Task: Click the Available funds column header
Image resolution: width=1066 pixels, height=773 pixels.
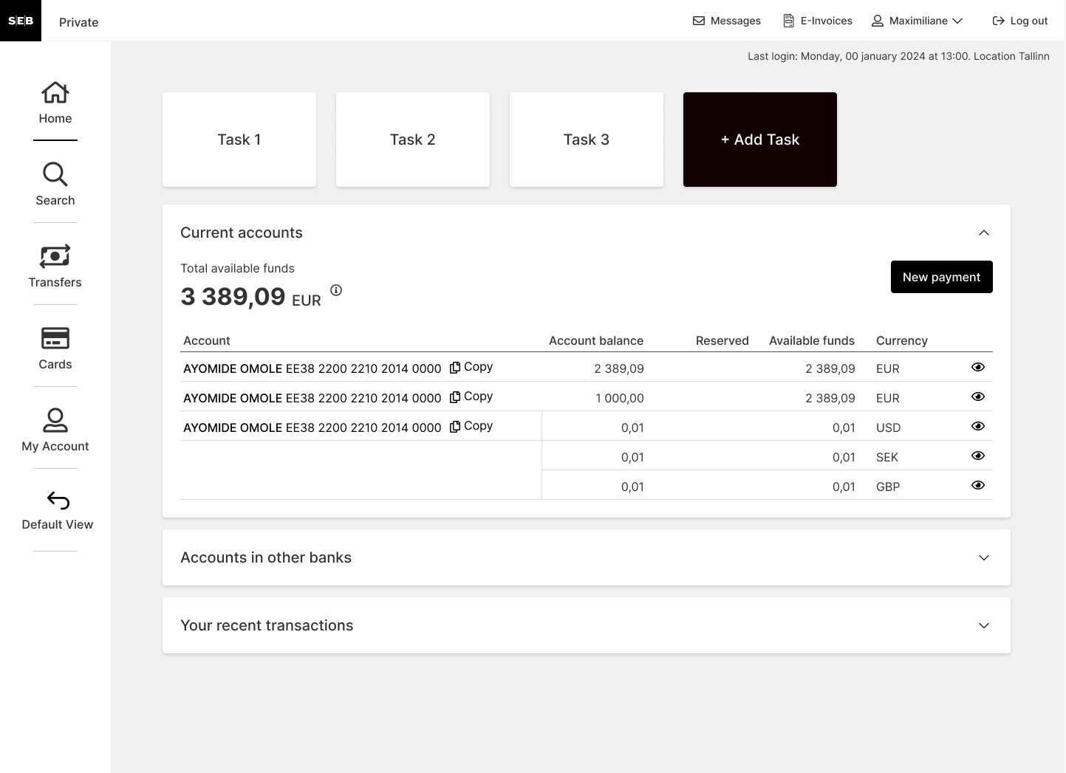Action: pos(812,340)
